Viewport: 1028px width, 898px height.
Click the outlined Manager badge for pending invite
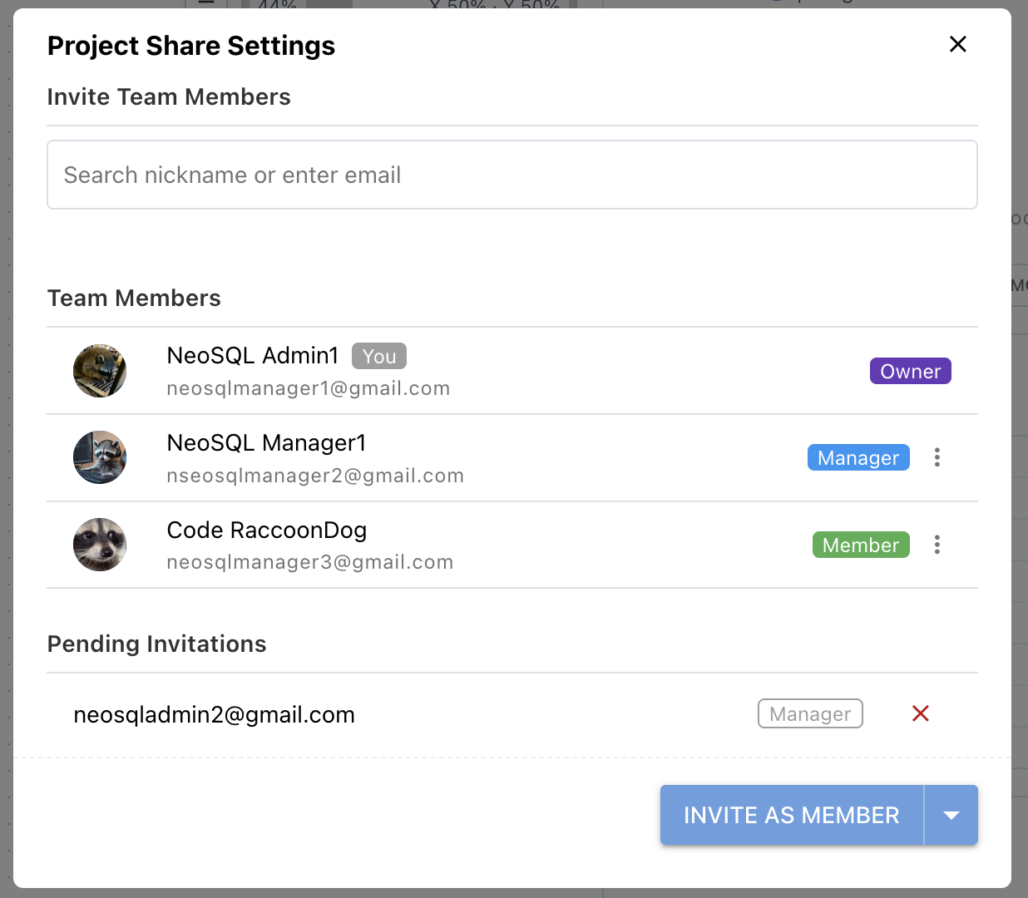point(810,713)
